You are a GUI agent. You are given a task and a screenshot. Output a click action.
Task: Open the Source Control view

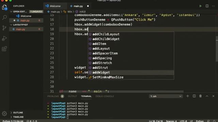[x=4, y=28]
